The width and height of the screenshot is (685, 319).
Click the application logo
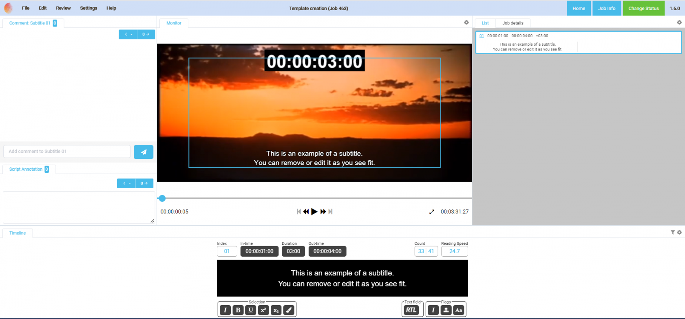pos(8,8)
